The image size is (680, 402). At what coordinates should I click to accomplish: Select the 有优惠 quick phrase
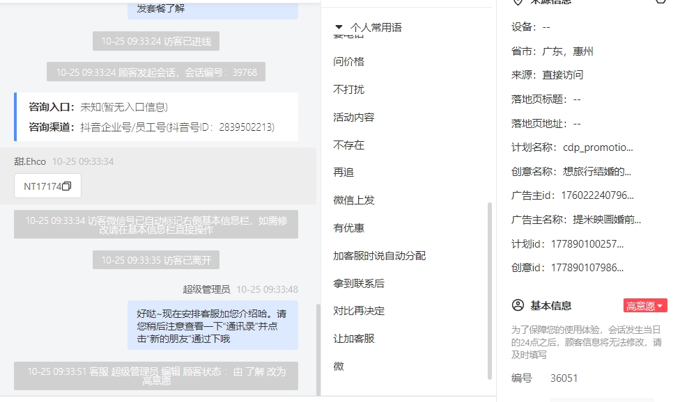[x=348, y=227]
